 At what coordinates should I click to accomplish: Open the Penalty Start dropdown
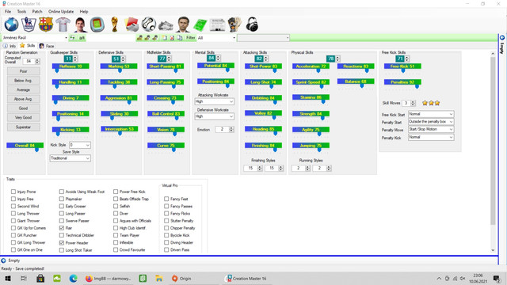(431, 122)
